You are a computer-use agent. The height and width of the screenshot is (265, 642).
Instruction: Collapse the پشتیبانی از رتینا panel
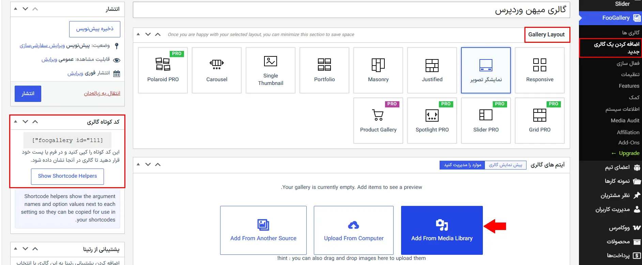[15, 249]
